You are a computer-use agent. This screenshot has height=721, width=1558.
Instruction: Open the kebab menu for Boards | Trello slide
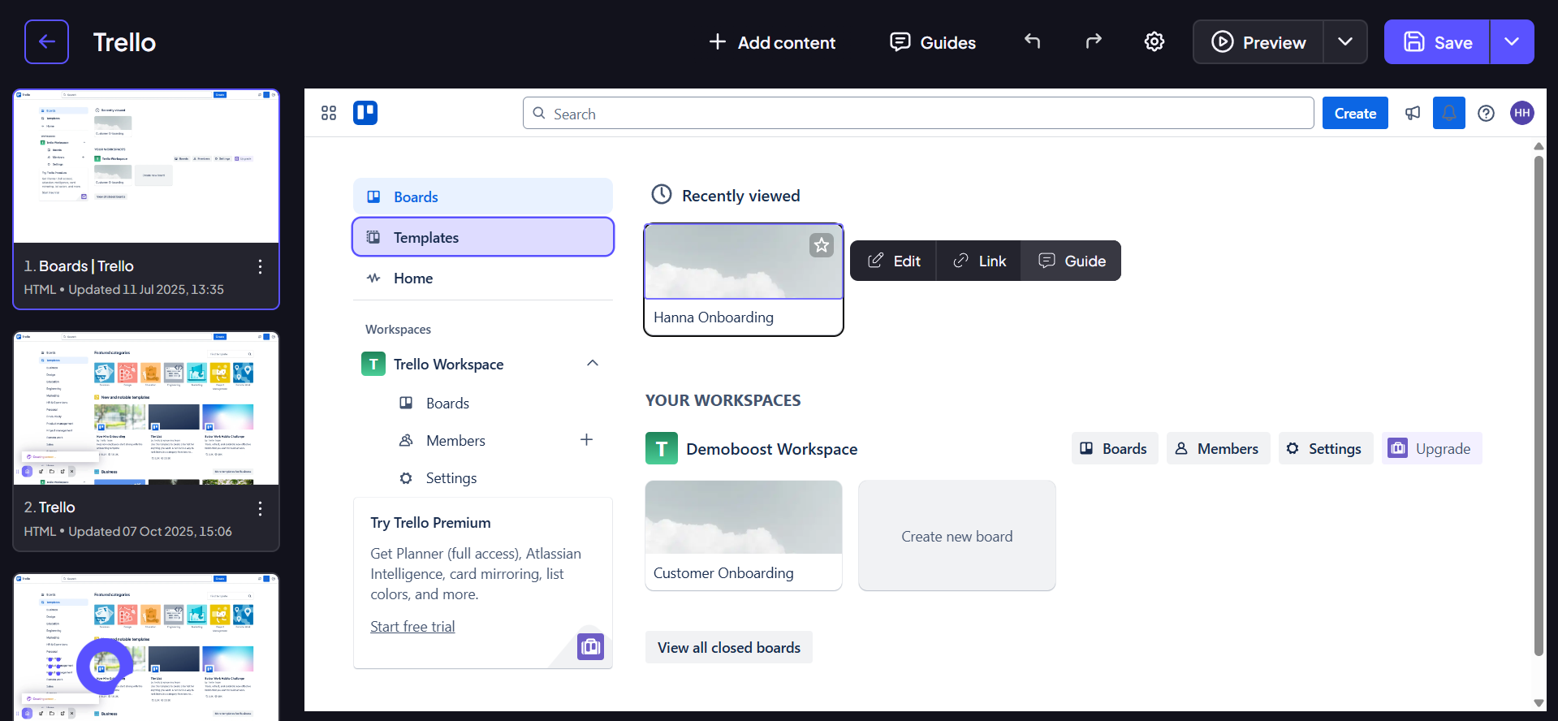point(260,266)
